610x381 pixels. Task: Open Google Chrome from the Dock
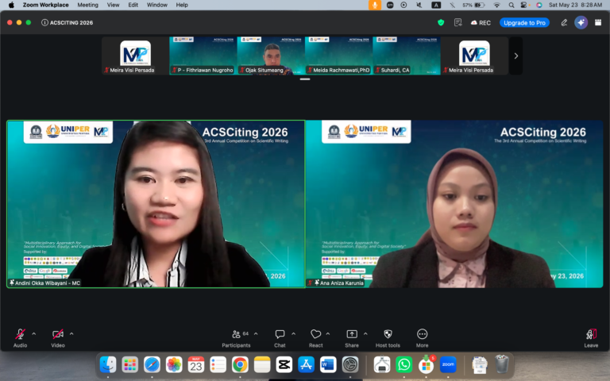[x=240, y=364]
